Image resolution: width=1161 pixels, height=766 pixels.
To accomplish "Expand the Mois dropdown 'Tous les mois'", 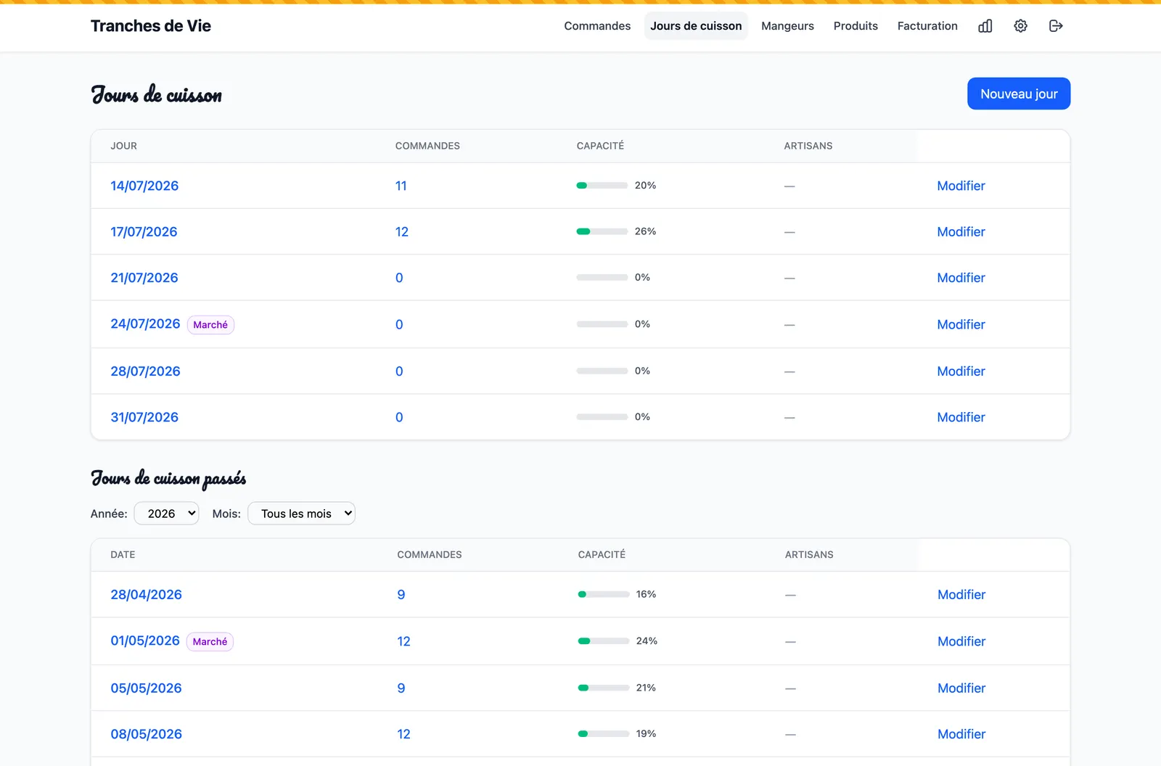I will (301, 514).
